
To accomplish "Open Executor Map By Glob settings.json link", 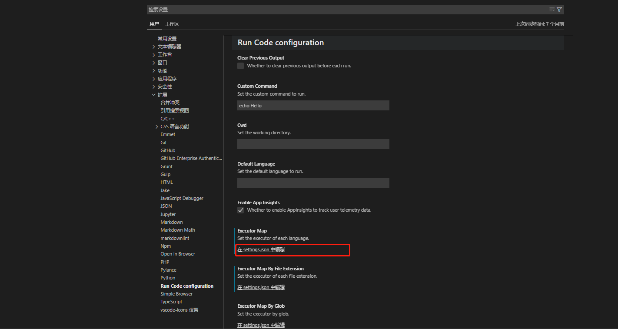I will 261,325.
